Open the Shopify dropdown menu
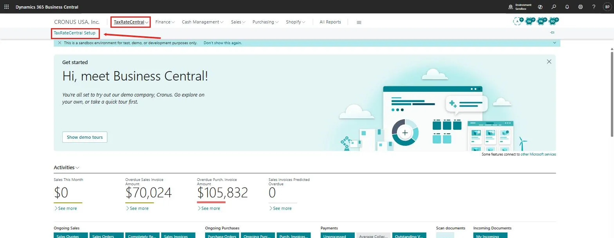The height and width of the screenshot is (238, 614). point(295,22)
